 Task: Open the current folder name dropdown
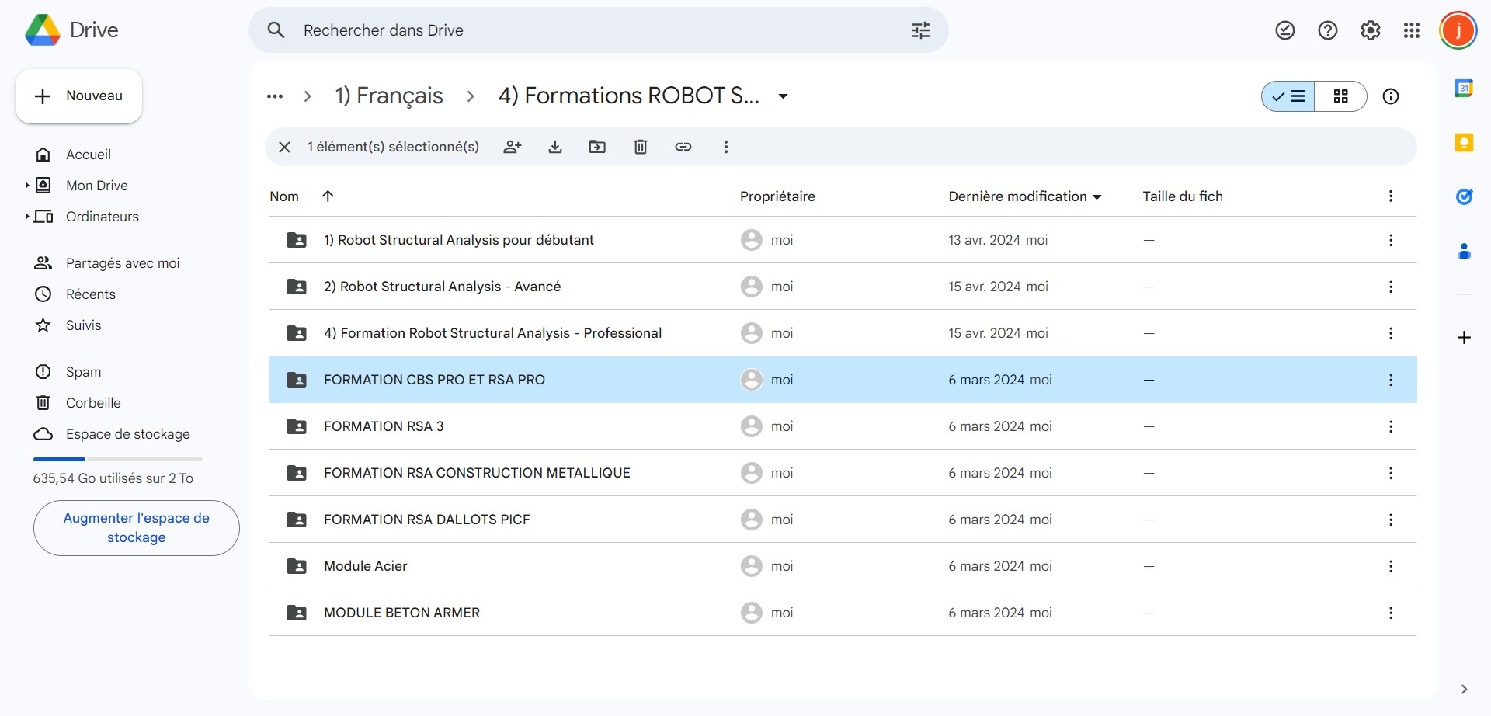pos(784,96)
